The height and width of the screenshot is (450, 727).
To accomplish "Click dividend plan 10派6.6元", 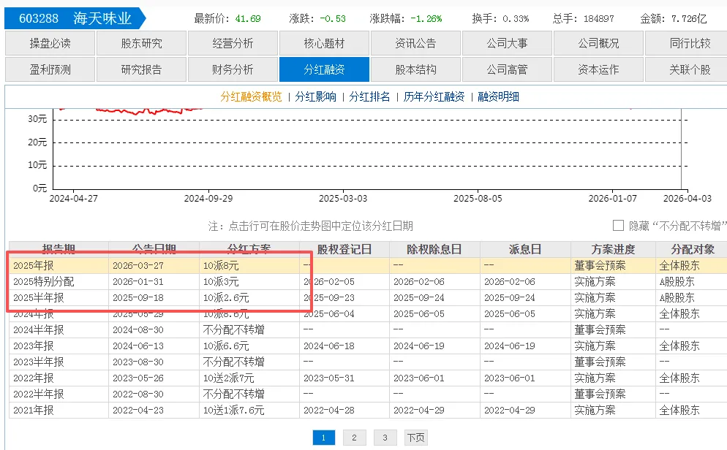I will click(226, 346).
